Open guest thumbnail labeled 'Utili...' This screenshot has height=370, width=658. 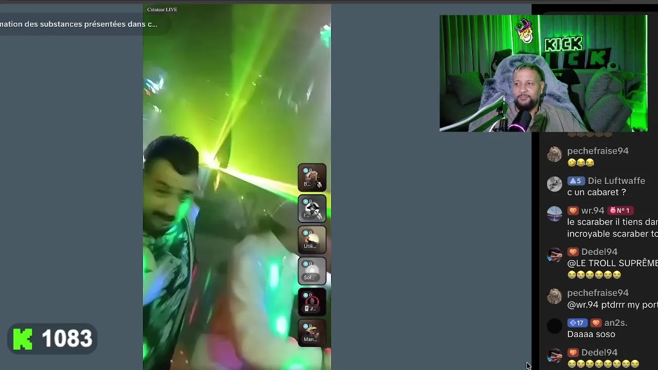[312, 240]
